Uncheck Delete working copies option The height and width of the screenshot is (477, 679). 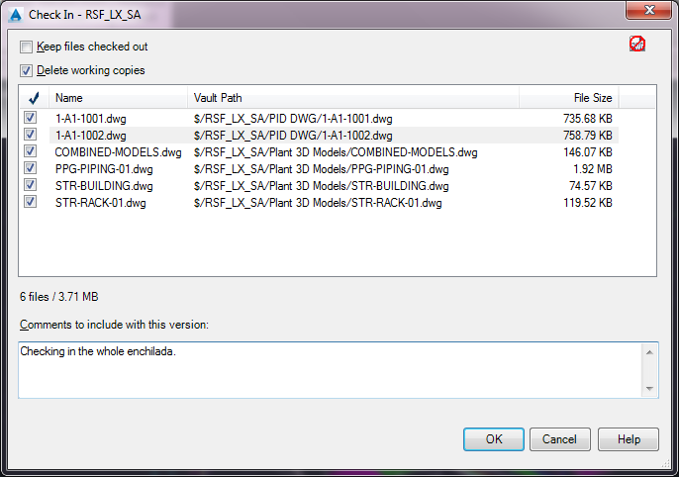(x=27, y=70)
